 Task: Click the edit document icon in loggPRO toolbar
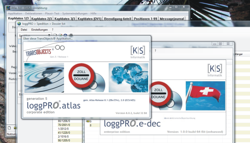[60, 35]
